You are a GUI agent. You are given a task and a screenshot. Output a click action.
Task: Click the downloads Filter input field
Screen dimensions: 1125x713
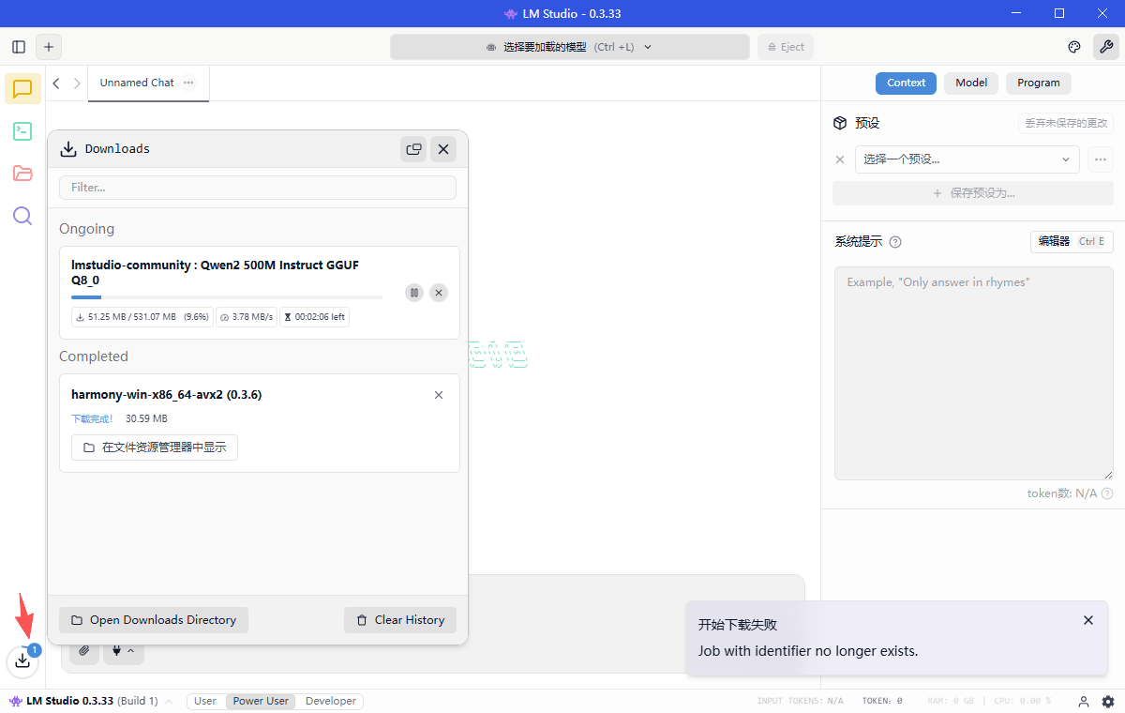pos(258,188)
